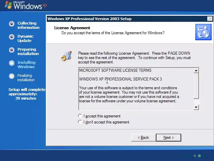Click 'Finalizing installation' step label
The image size is (214, 161).
point(26,77)
